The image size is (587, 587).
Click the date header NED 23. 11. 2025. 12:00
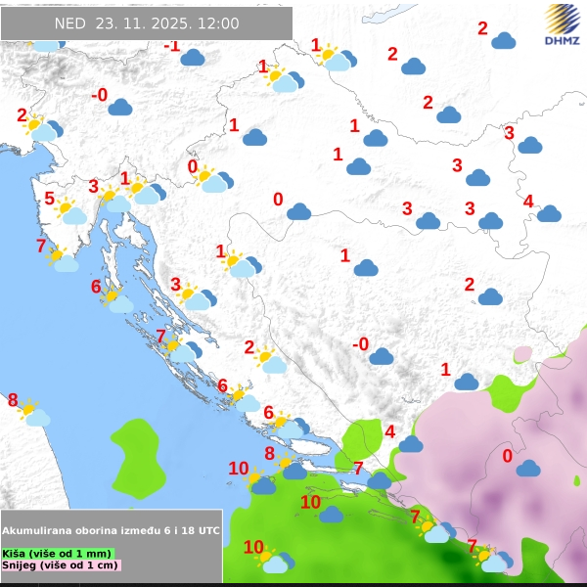147,23
